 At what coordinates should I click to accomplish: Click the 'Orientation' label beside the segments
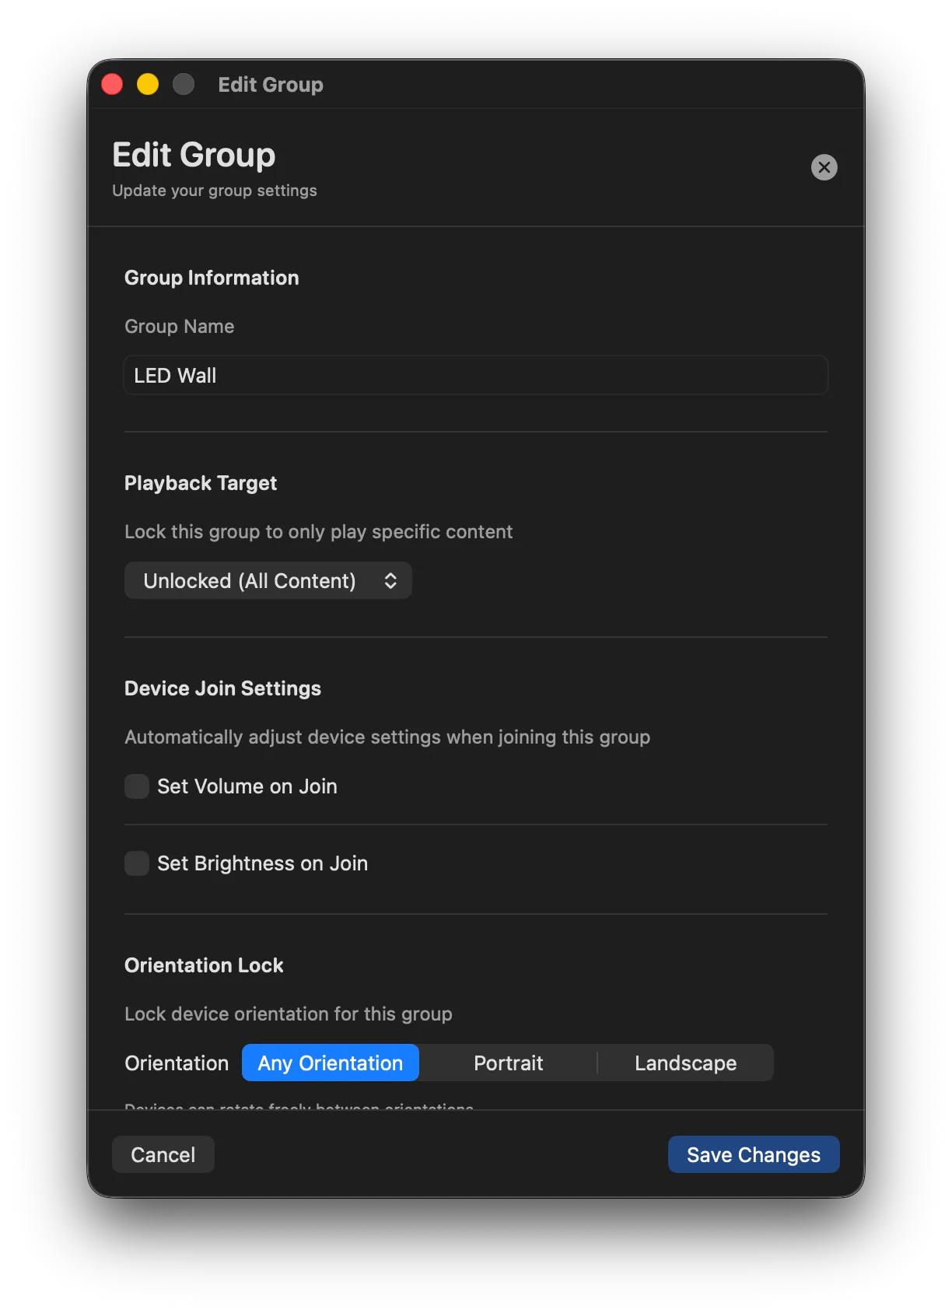(177, 1063)
